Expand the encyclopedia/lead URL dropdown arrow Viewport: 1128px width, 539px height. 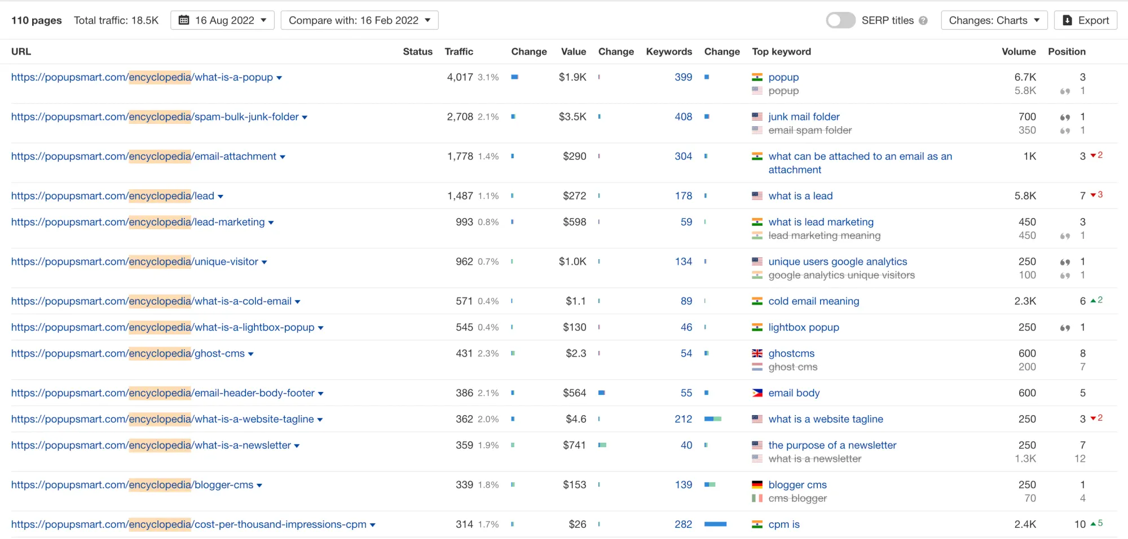pos(221,197)
